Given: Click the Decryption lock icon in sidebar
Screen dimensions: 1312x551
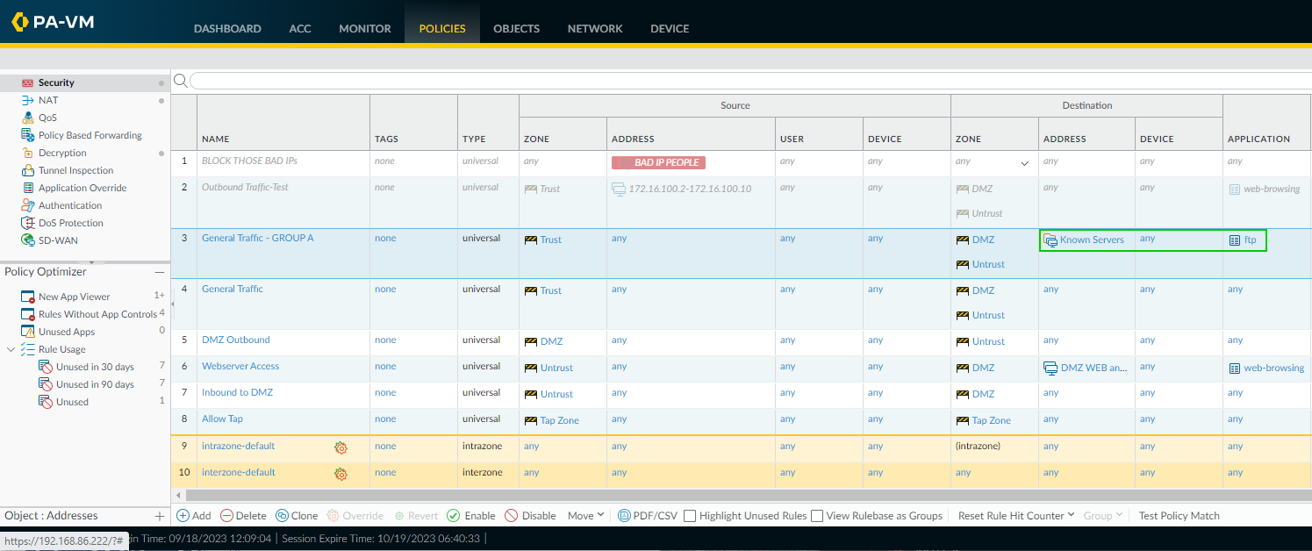Looking at the screenshot, I should [x=27, y=153].
